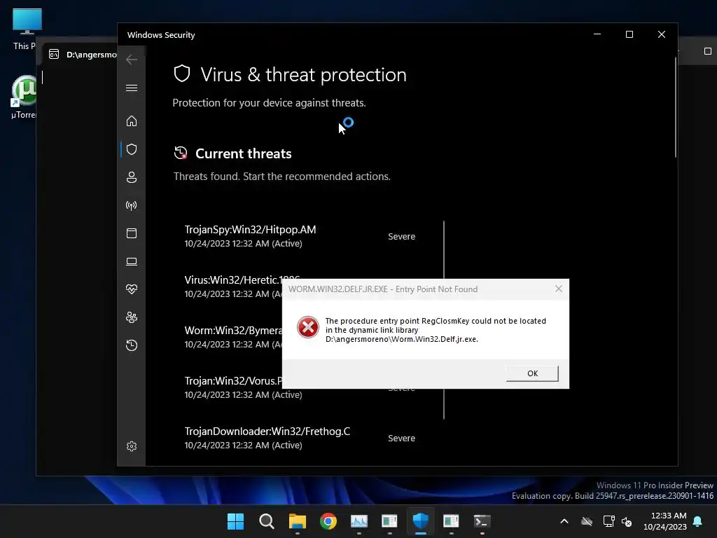This screenshot has height=538, width=717.
Task: Open taskbar Search
Action: [x=266, y=521]
